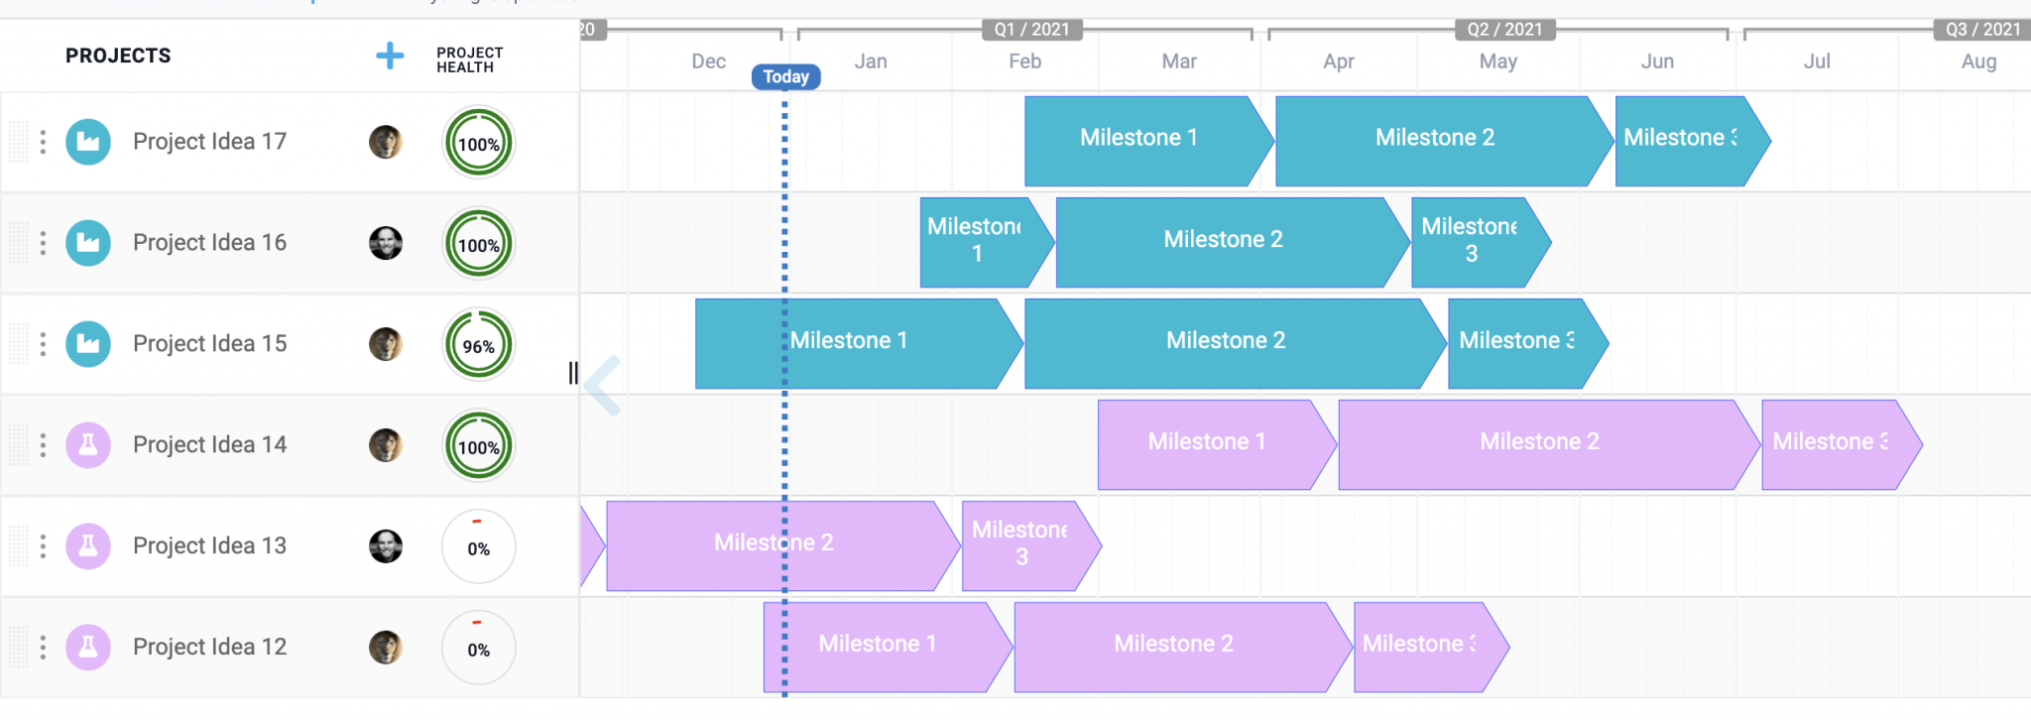
Task: Select Milestone 1 bar of Project Idea 17
Action: (1138, 138)
